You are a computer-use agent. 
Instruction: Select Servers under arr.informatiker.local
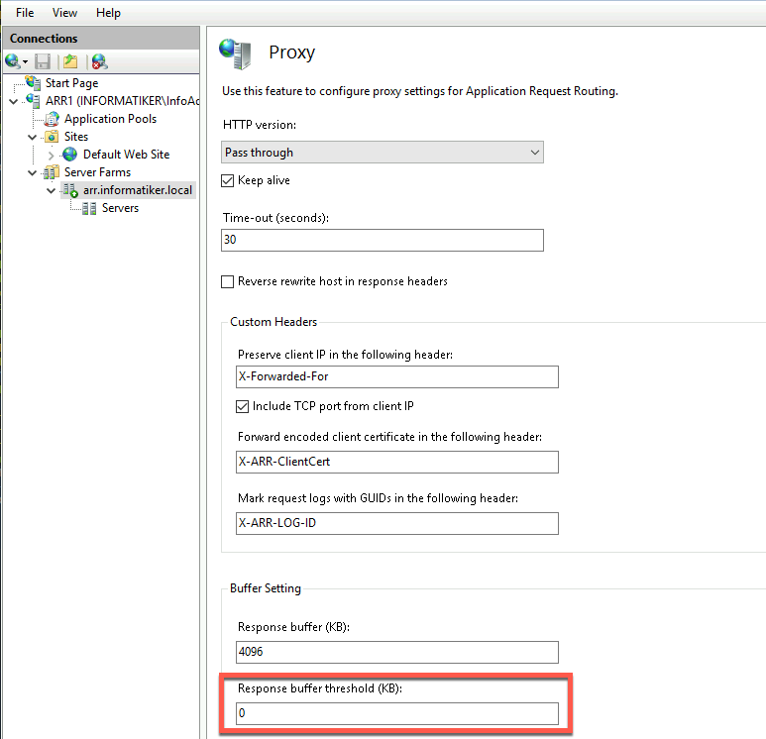(x=120, y=208)
